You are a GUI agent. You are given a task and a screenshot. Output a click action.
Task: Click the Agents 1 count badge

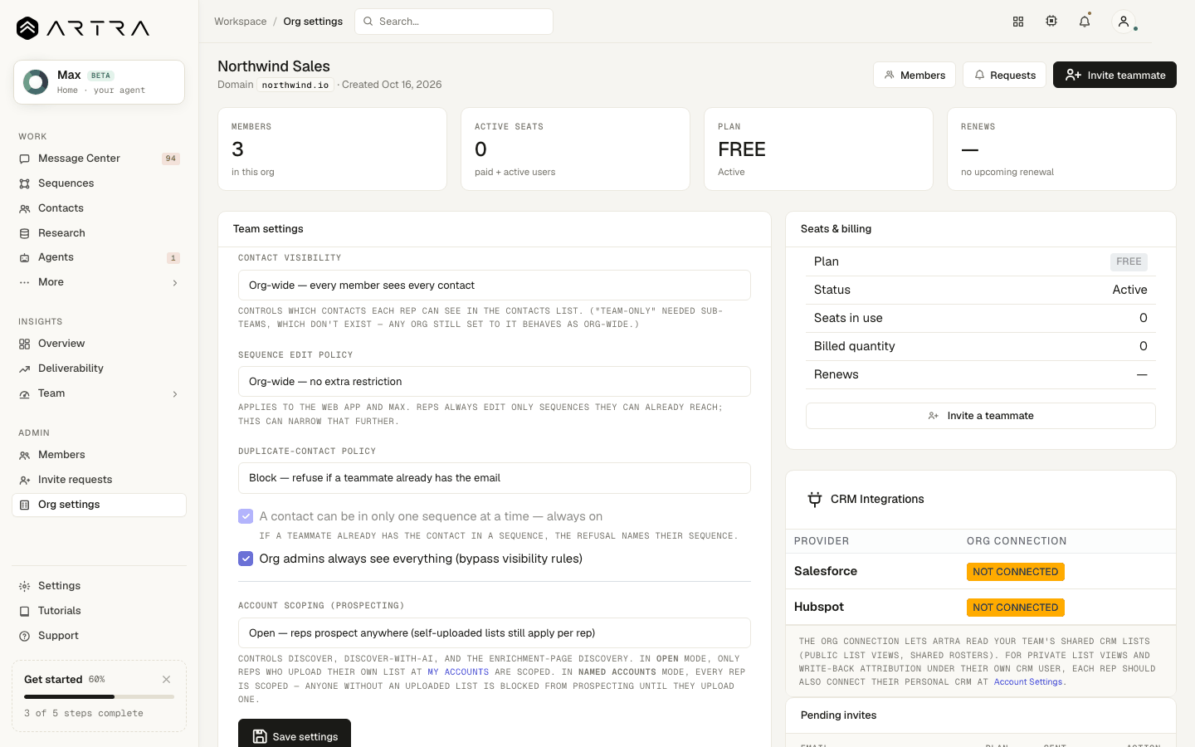(x=173, y=258)
